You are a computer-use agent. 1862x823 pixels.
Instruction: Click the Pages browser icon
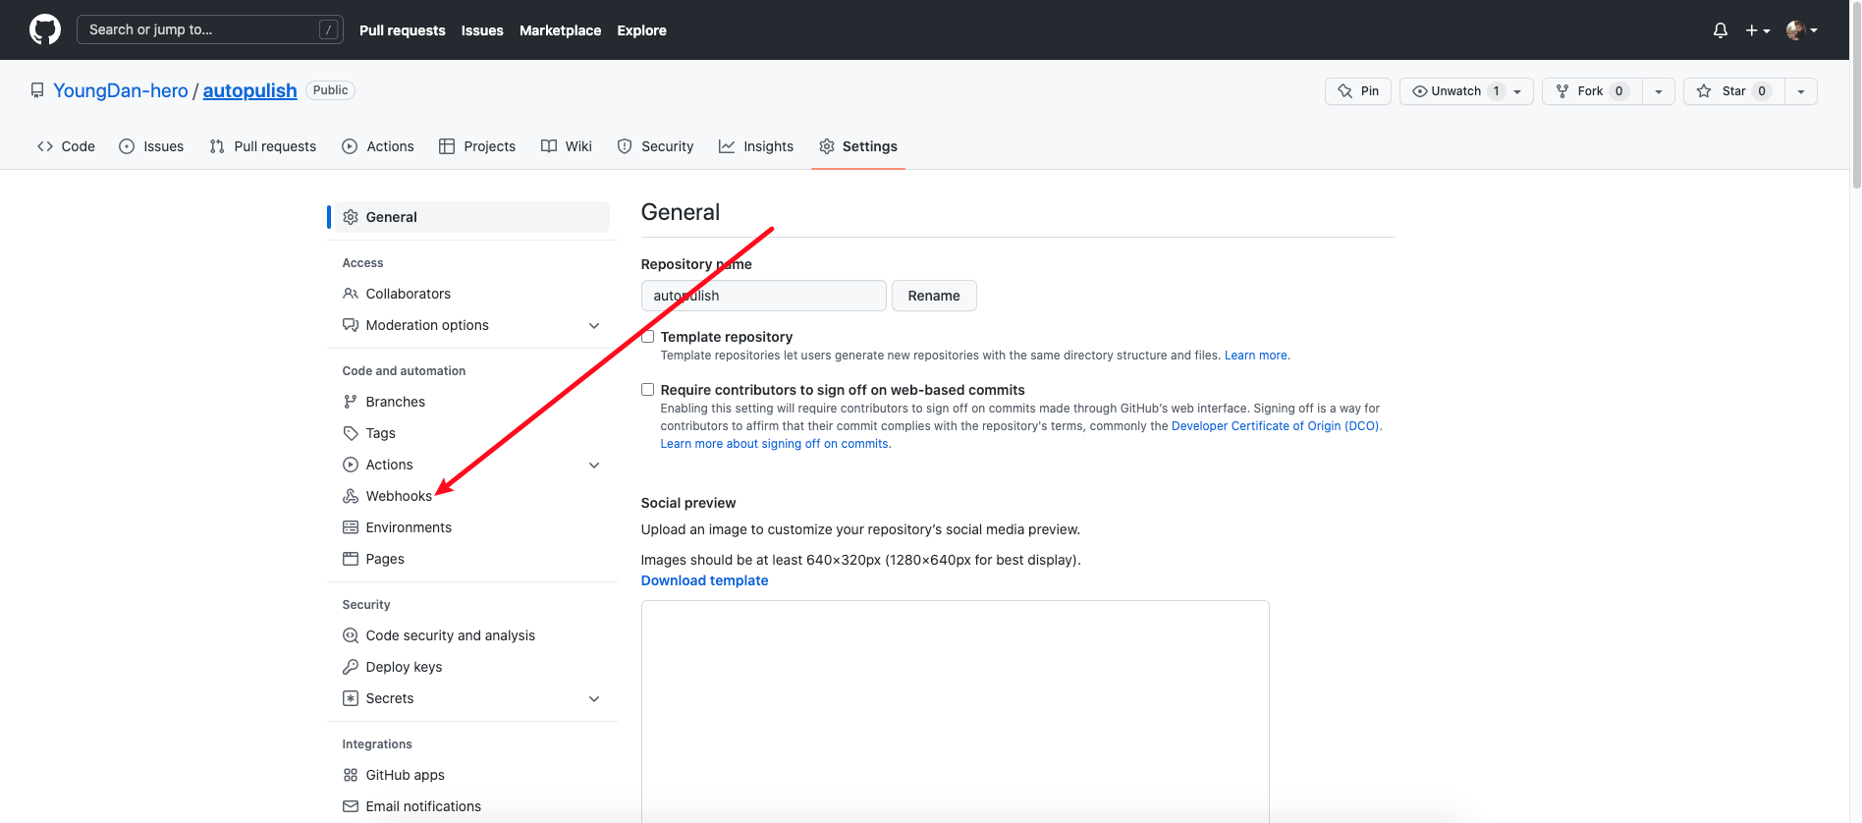(x=351, y=559)
